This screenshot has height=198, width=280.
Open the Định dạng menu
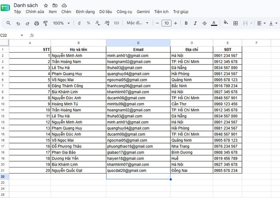[x=85, y=12]
